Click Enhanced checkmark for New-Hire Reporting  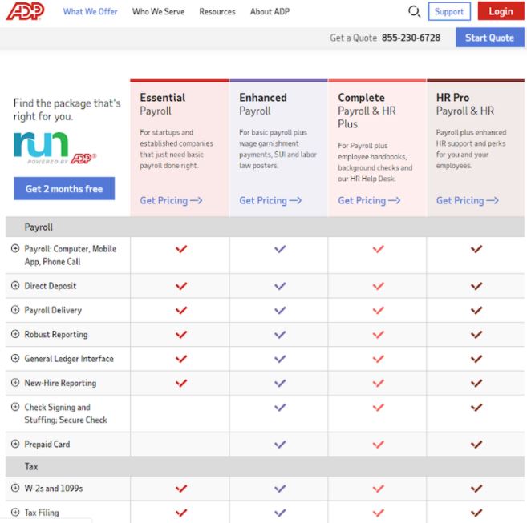point(280,383)
